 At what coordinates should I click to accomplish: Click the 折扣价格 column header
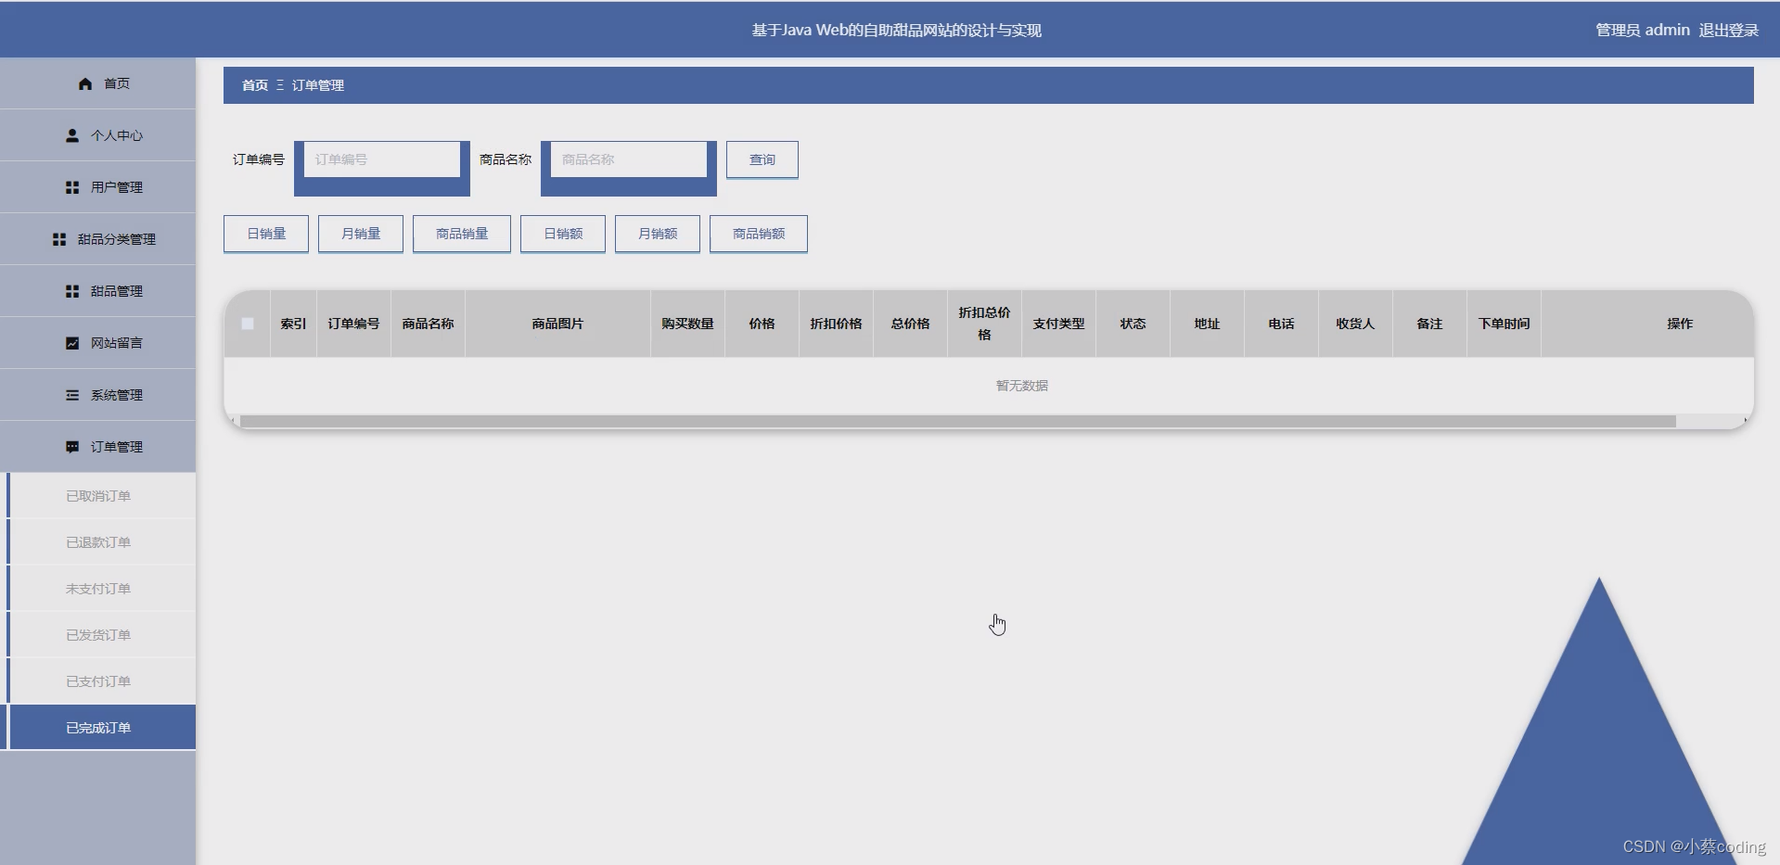pos(836,324)
